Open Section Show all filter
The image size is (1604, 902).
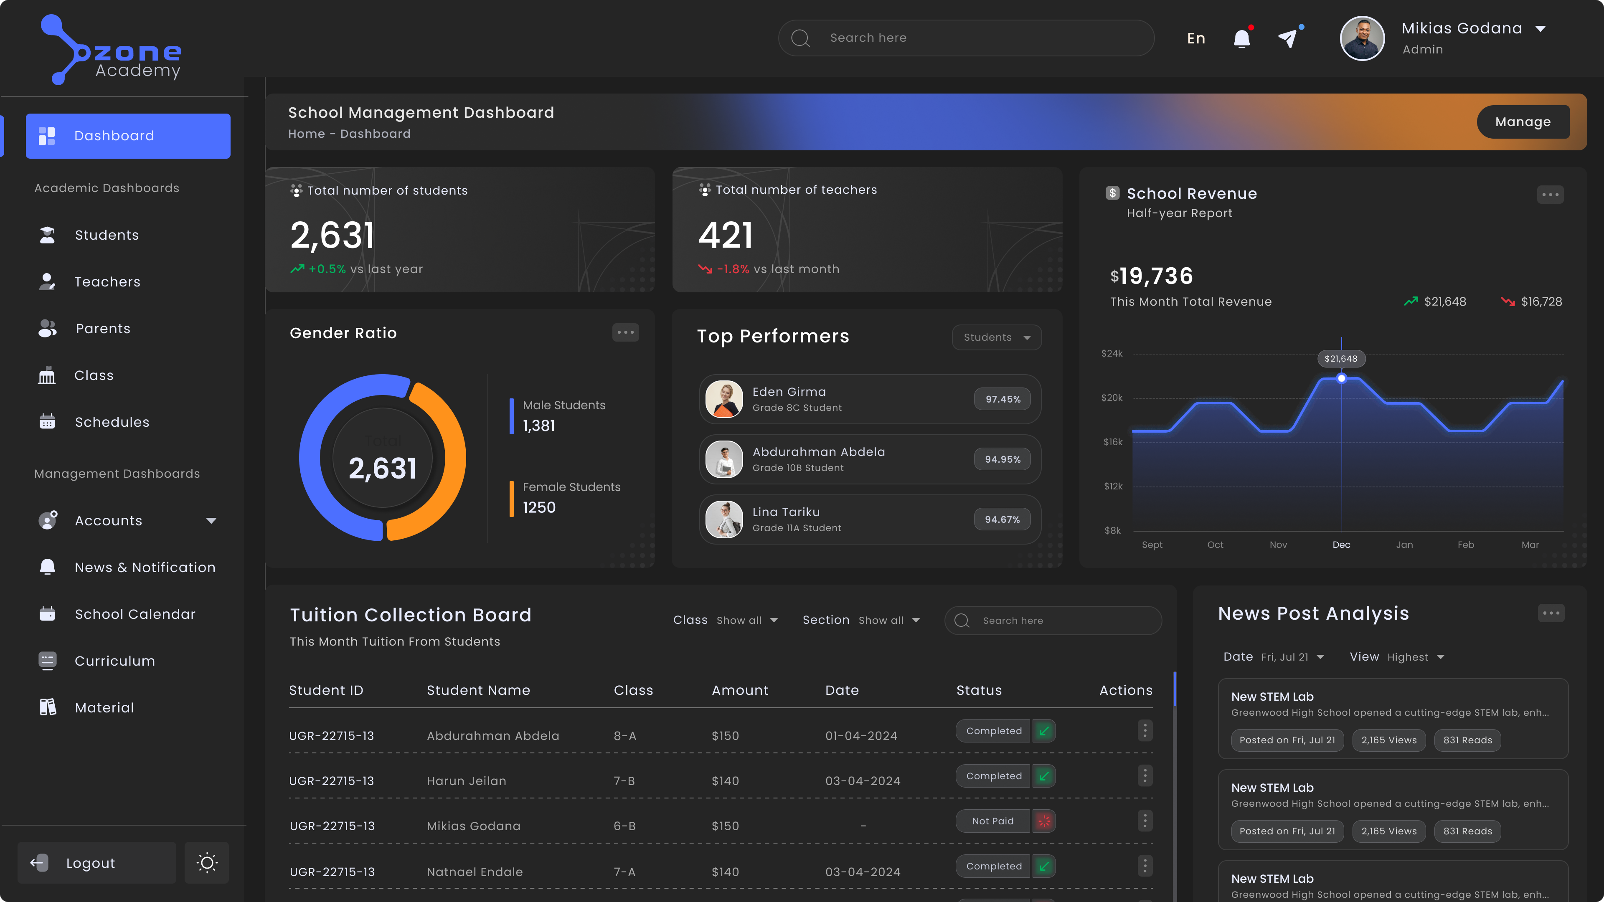point(888,620)
